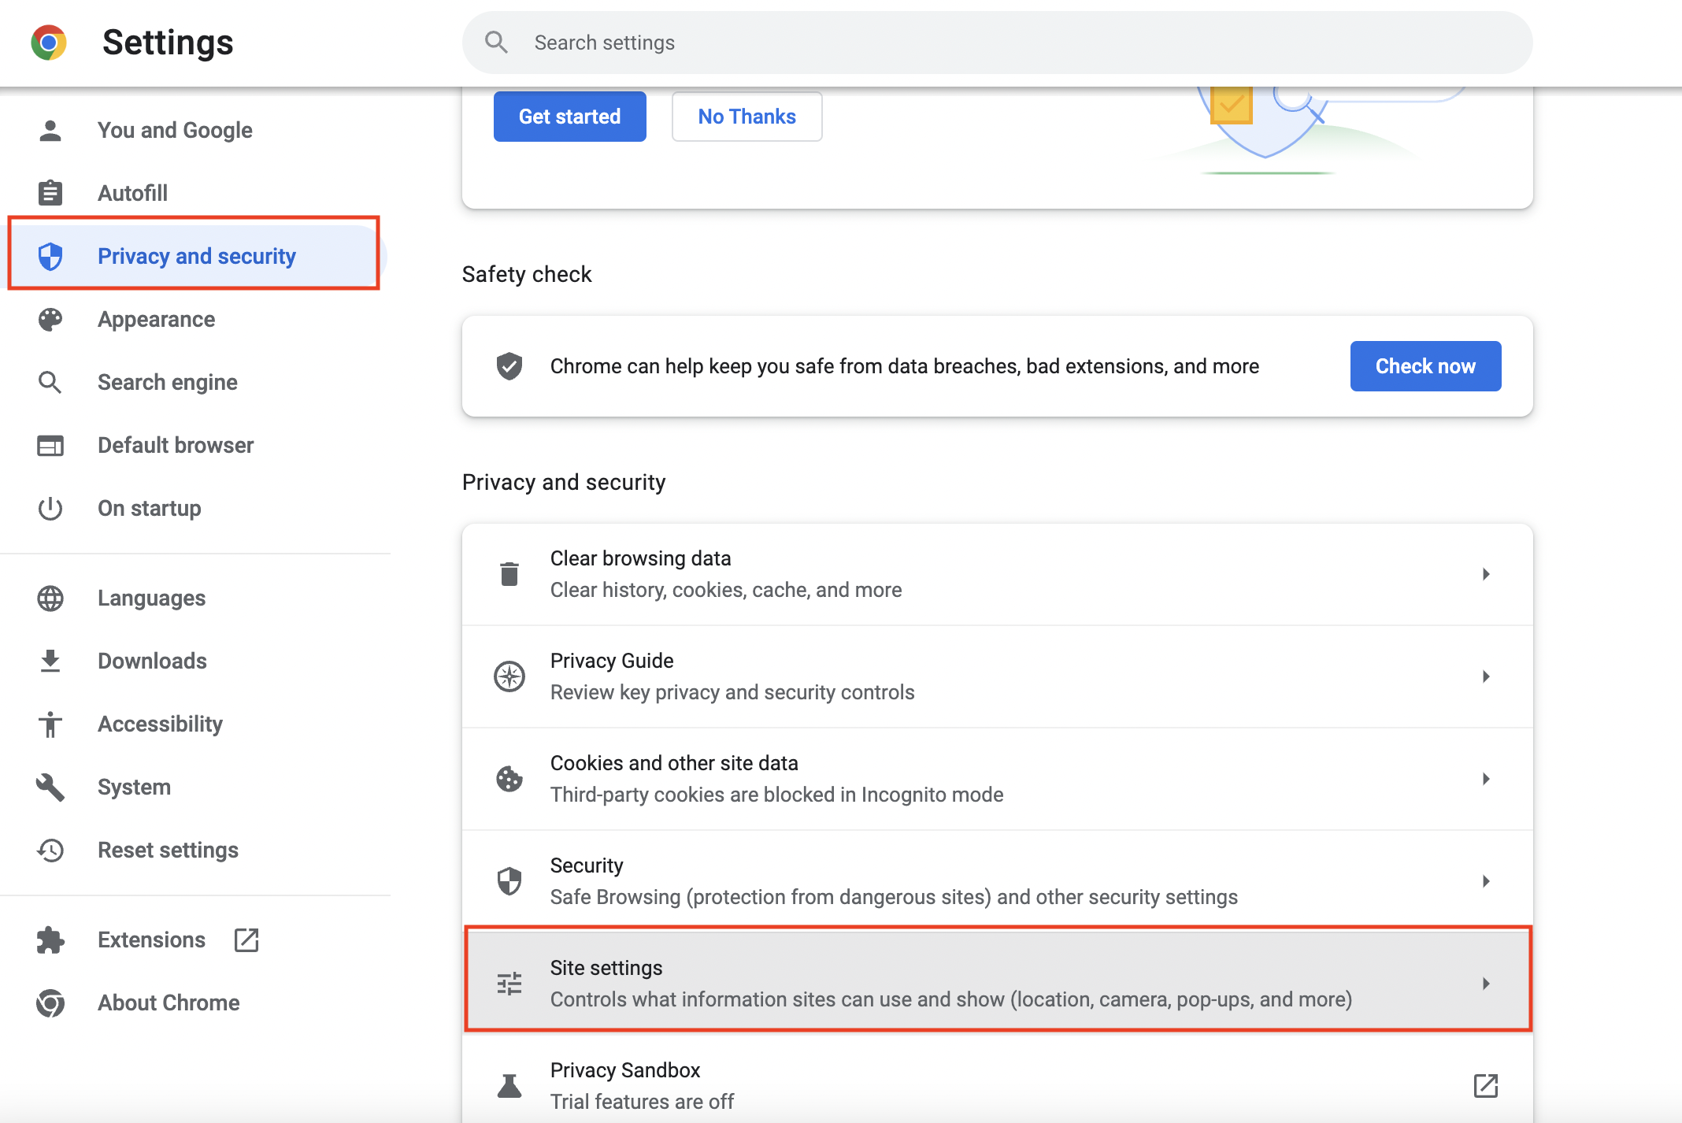The width and height of the screenshot is (1682, 1123).
Task: Click the shield icon in the Security row
Action: point(509,881)
